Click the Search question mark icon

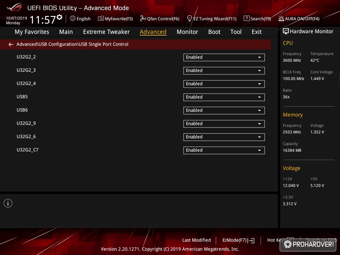click(x=247, y=19)
